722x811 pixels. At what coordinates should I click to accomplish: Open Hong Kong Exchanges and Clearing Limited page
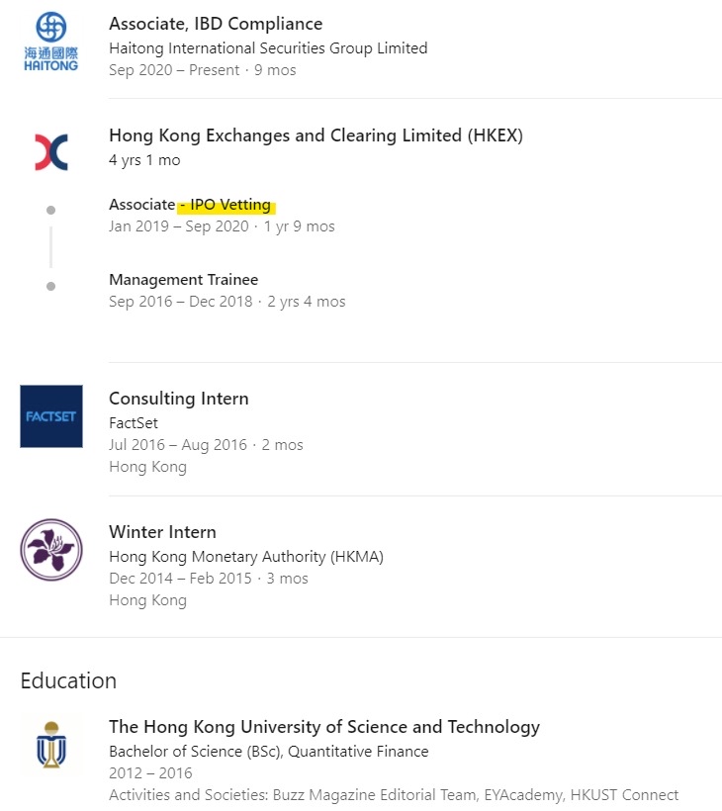tap(316, 135)
